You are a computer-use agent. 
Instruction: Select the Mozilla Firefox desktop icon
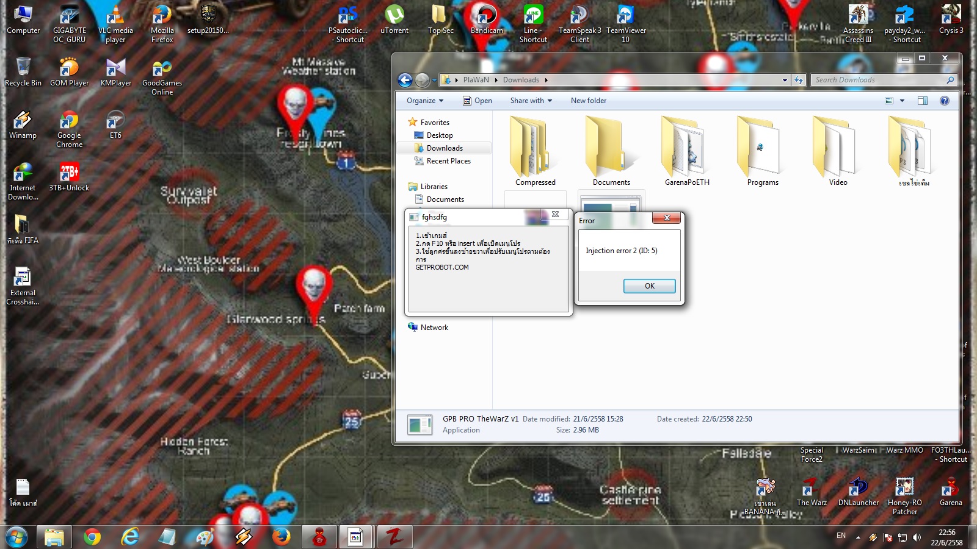tap(162, 24)
